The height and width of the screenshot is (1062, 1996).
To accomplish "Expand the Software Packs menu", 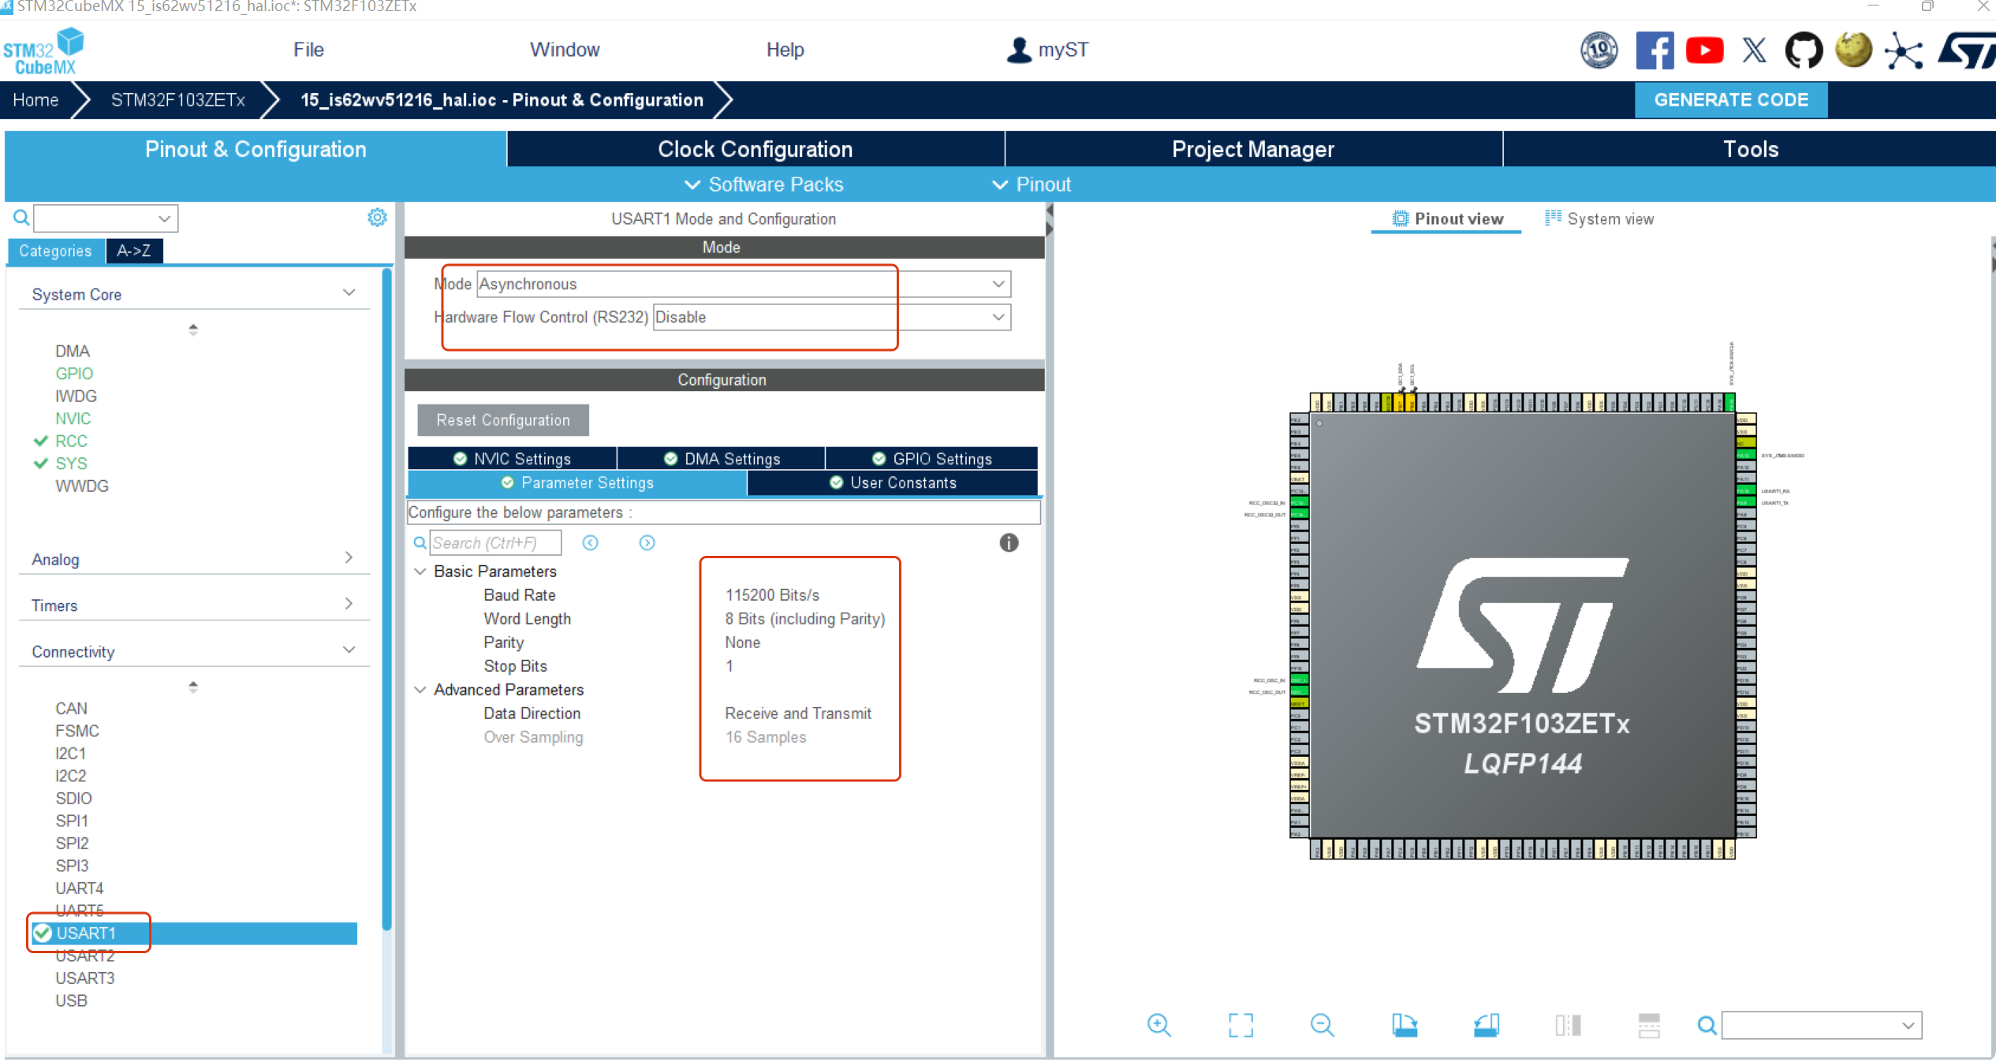I will pyautogui.click(x=763, y=184).
